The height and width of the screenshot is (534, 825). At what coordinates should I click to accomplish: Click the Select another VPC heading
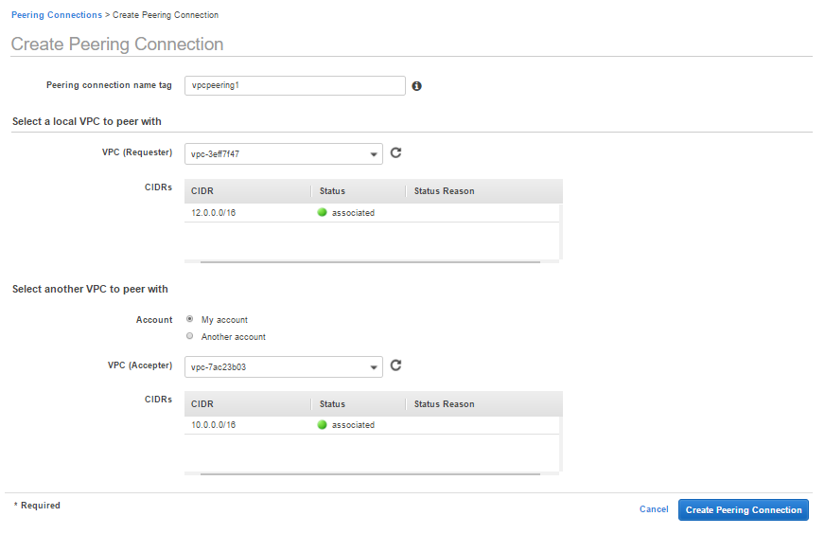click(x=90, y=289)
